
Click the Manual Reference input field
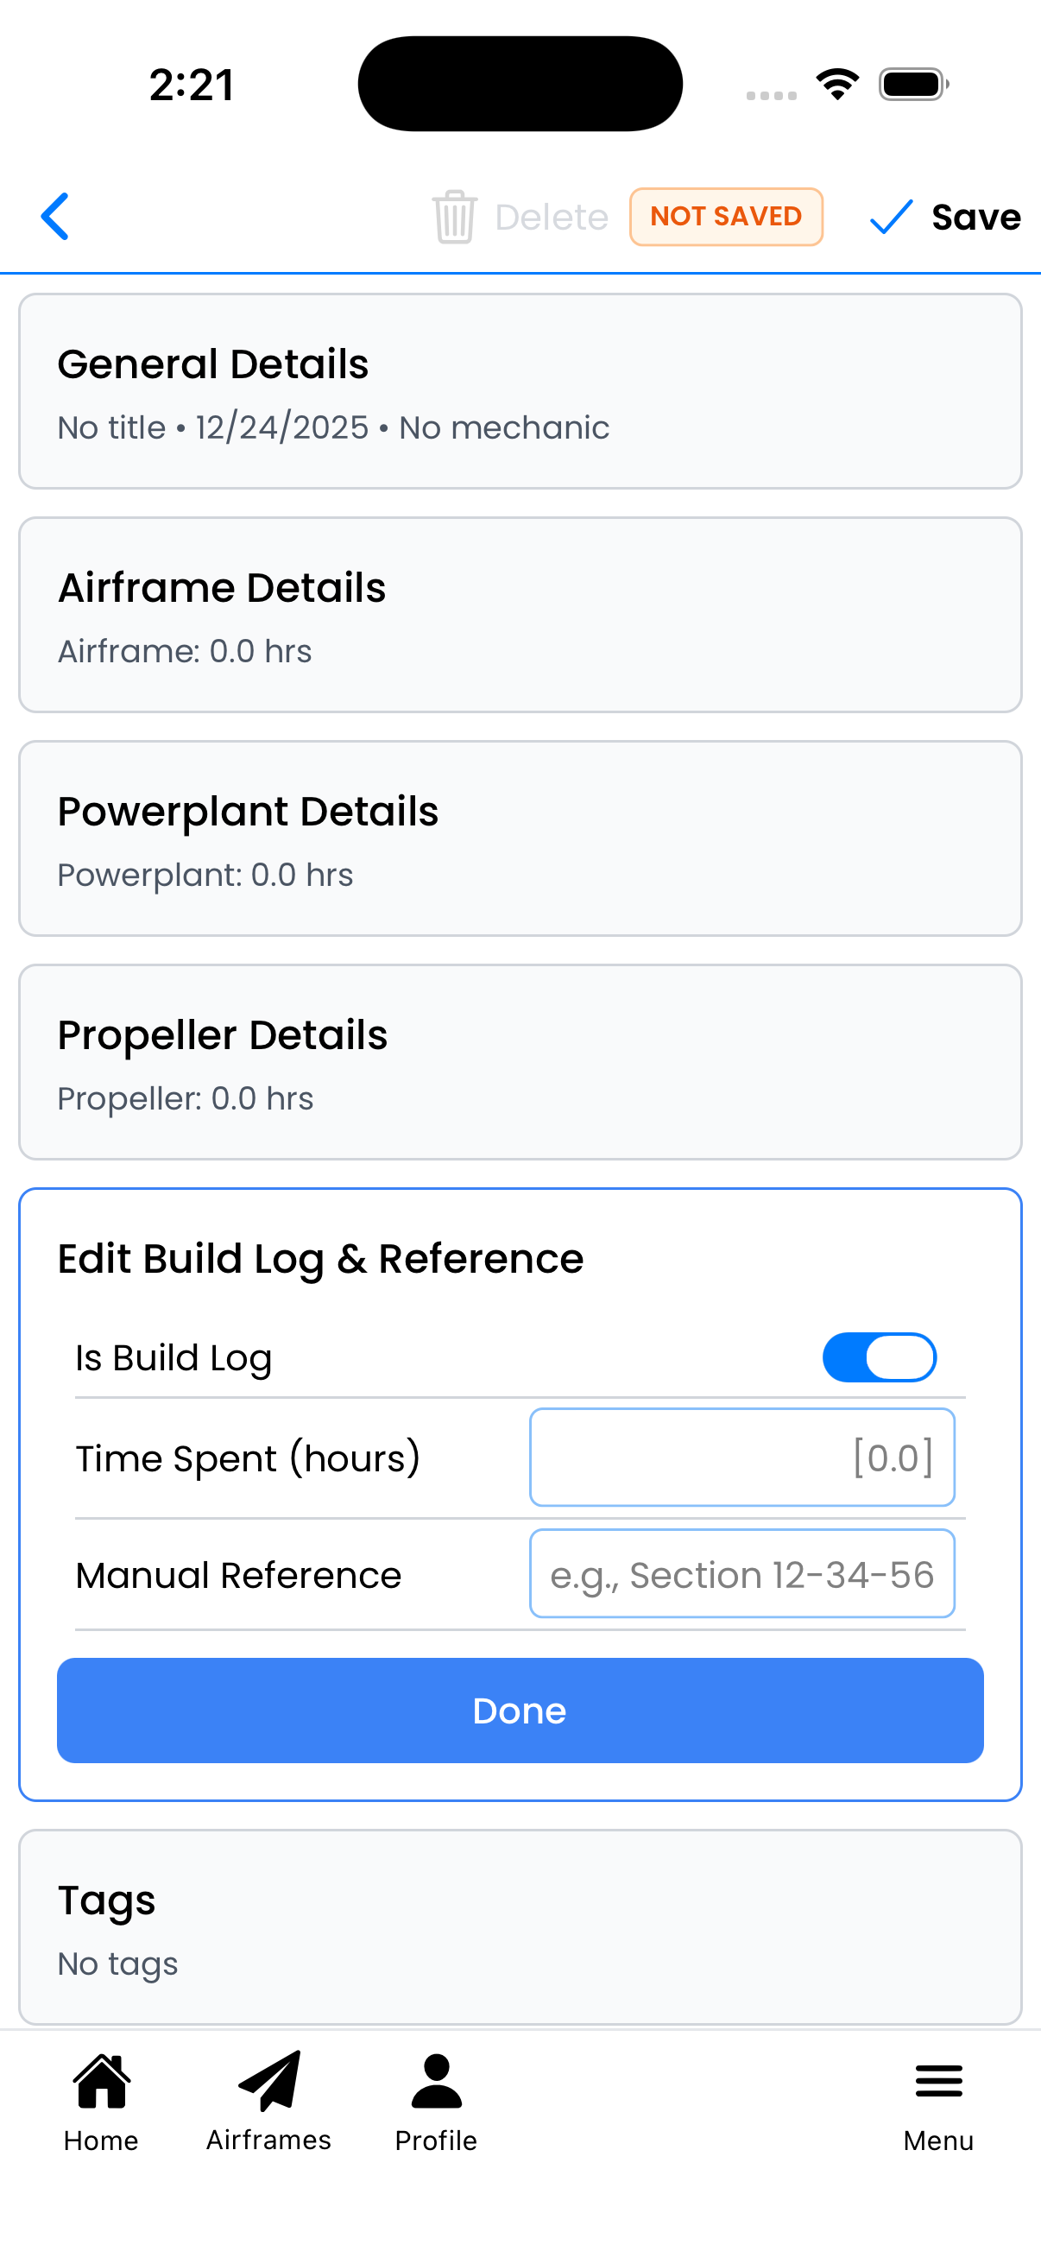[741, 1574]
